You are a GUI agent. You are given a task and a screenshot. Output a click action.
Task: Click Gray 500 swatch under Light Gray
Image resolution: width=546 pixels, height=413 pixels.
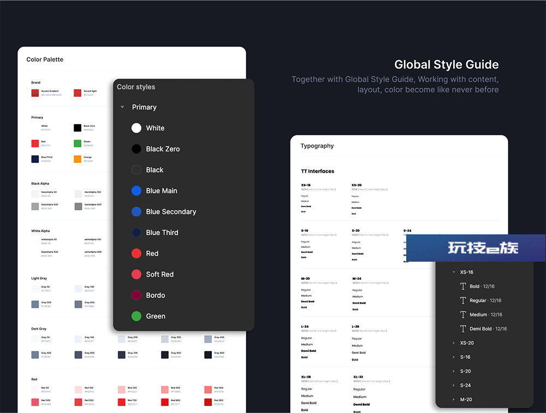point(35,304)
